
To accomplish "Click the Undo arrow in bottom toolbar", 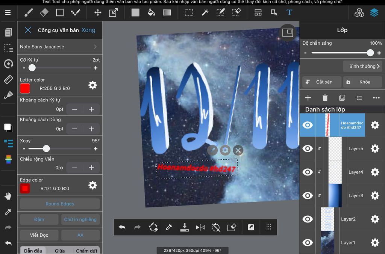I will click(122, 227).
